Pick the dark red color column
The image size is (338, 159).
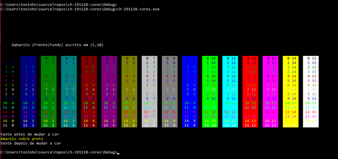pos(89,92)
